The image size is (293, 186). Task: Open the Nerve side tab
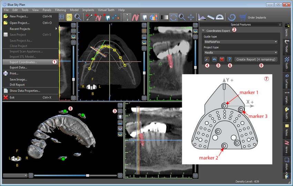[287, 148]
